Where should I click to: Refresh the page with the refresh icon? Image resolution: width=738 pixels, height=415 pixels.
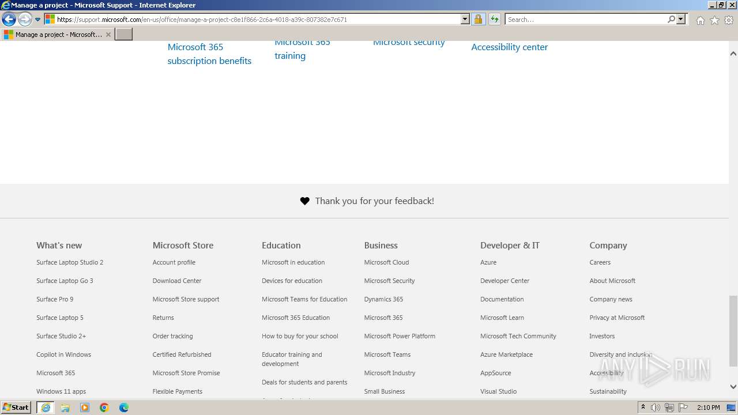(x=494, y=19)
